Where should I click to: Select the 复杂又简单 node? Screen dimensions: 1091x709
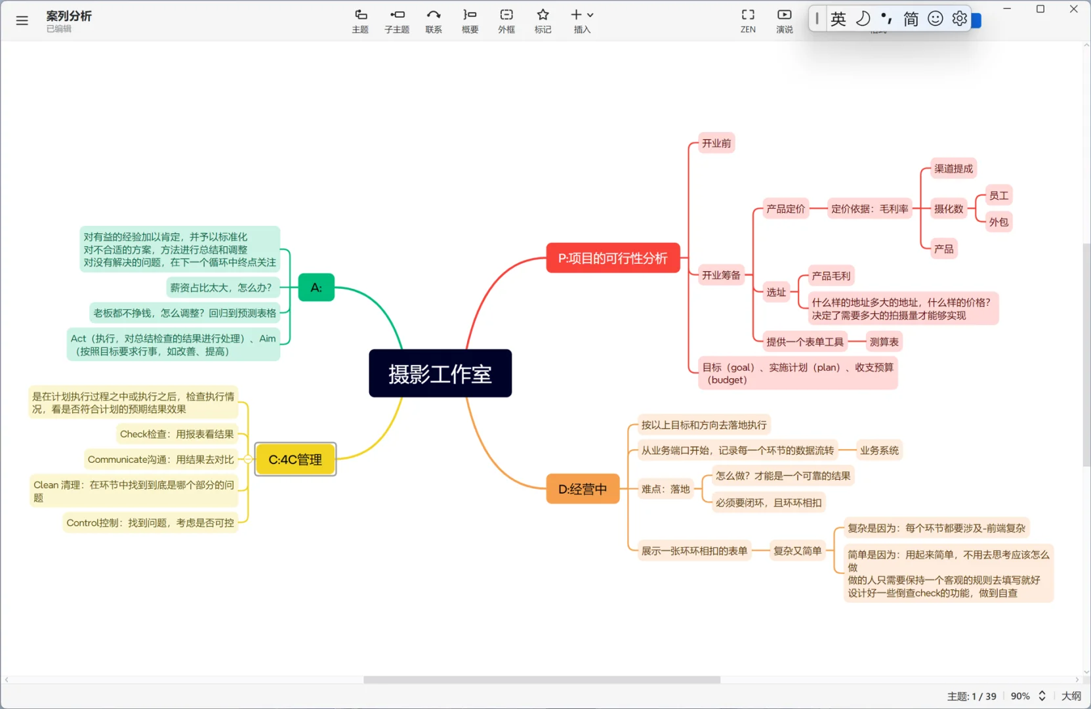click(x=797, y=551)
